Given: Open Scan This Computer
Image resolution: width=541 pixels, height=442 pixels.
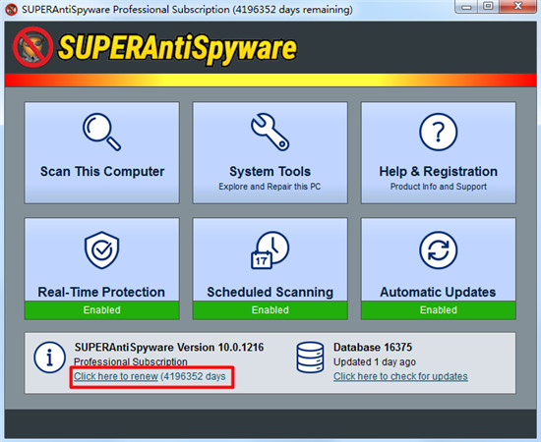Looking at the screenshot, I should pos(101,152).
